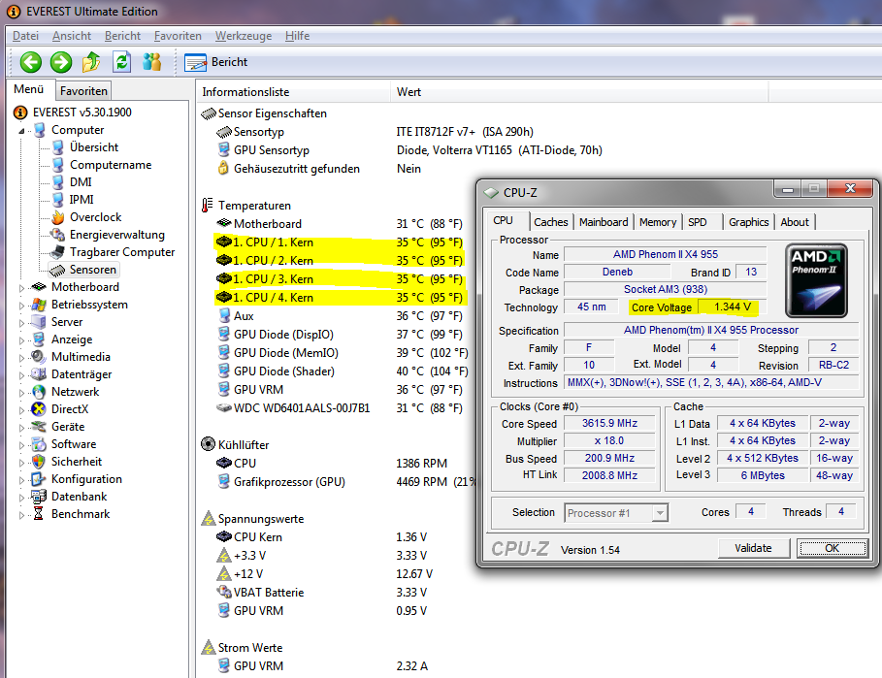Switch to the Memory tab in CPU-Z
The image size is (882, 678).
tap(658, 222)
